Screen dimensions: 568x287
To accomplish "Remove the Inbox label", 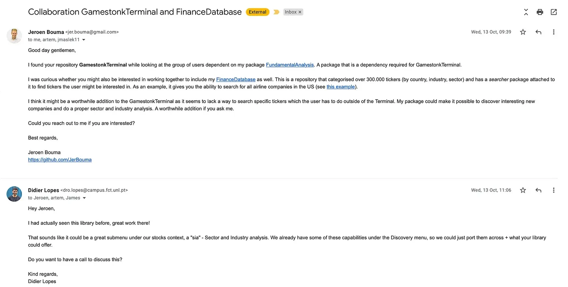I will [x=300, y=12].
